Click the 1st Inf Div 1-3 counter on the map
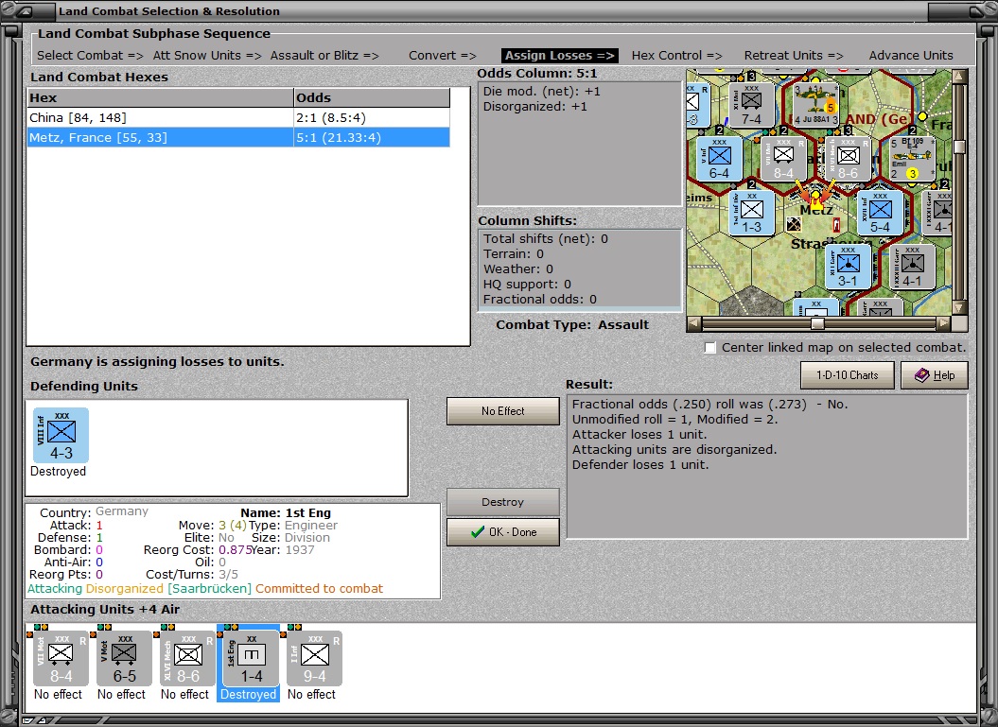 pyautogui.click(x=752, y=213)
